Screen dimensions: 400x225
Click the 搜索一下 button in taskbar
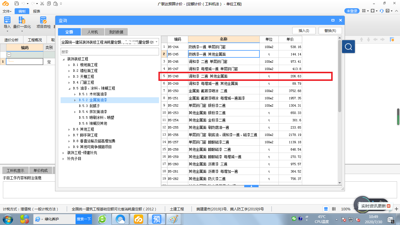click(x=84, y=219)
